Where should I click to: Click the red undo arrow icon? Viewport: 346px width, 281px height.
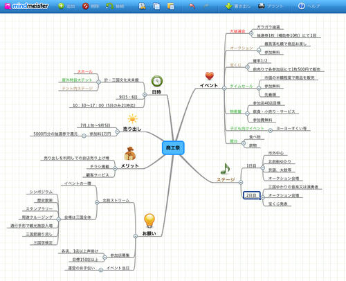[x=192, y=6]
